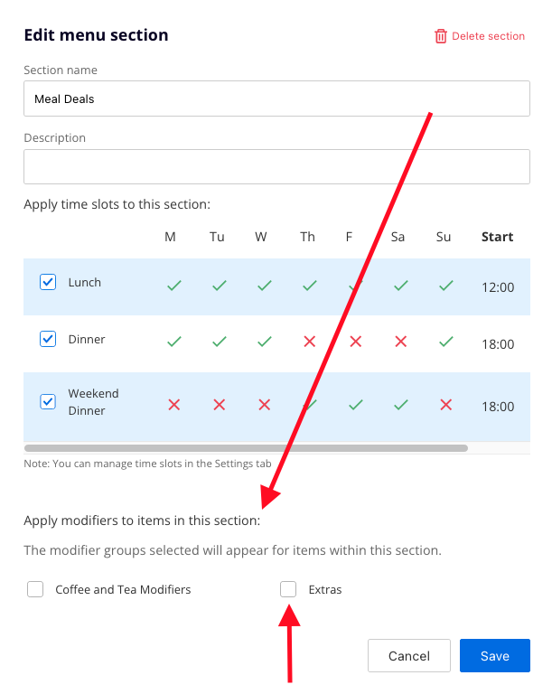
Task: Uncheck the Weekend Dinner time slot checkbox
Action: (49, 401)
